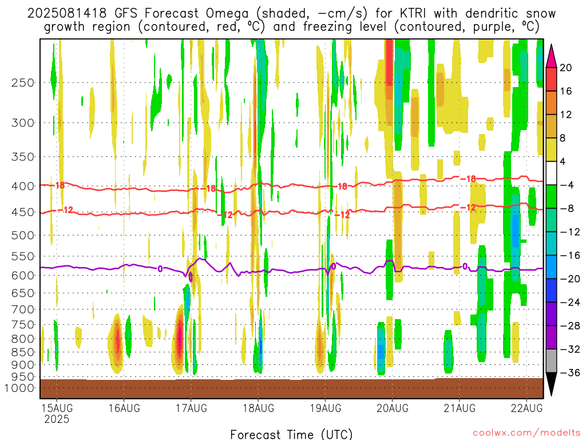The height and width of the screenshot is (440, 586).
Task: Click the 700 pressure level label
Action: pos(23,309)
